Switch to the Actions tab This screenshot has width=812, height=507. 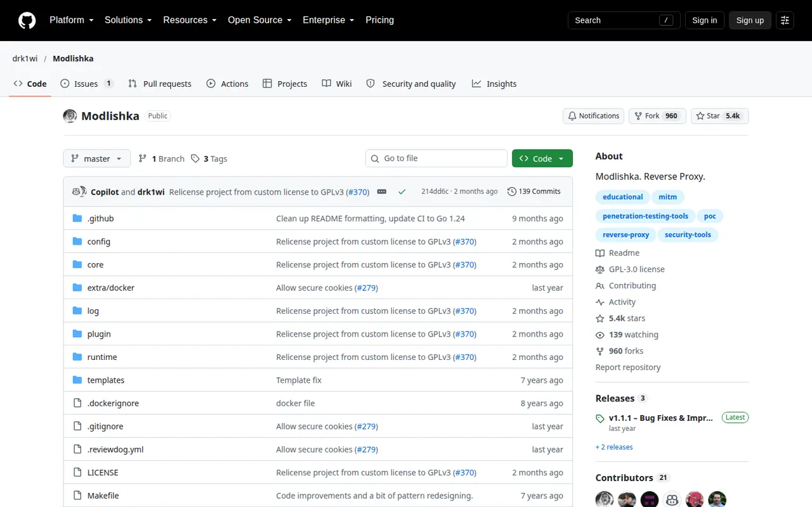pos(227,84)
